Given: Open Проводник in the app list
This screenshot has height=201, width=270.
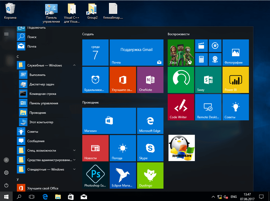Looking at the screenshot, I should click(48, 112).
